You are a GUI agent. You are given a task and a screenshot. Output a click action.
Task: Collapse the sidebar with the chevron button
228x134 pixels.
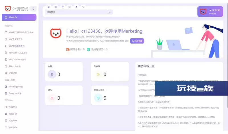tap(33, 9)
